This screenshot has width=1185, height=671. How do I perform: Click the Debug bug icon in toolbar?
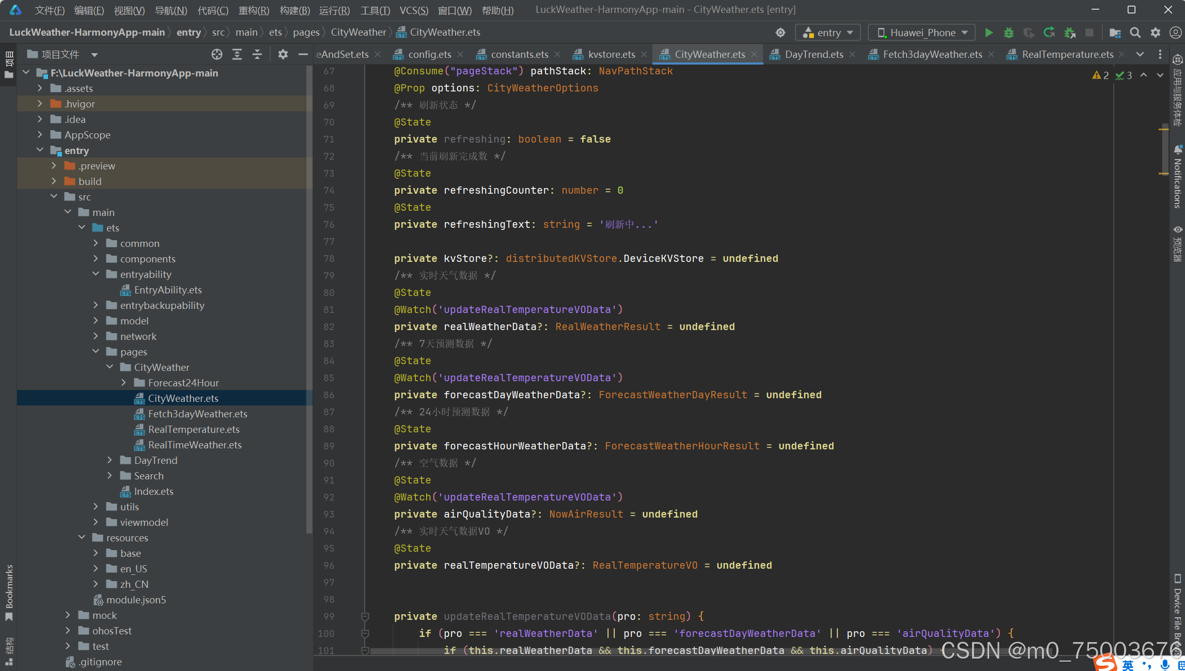(x=1008, y=33)
